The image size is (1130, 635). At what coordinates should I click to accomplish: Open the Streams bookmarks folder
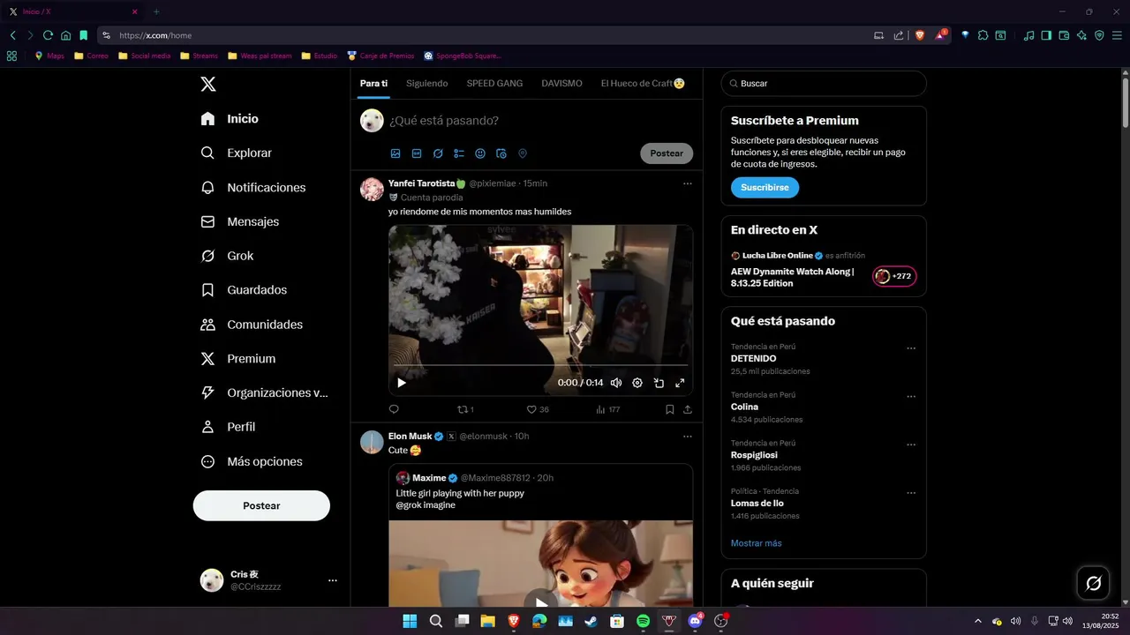pos(199,56)
